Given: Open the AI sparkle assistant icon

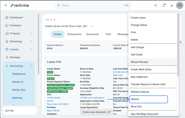Looking at the screenshot, I should [156, 5].
